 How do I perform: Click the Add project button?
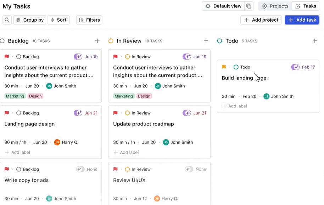(x=261, y=20)
